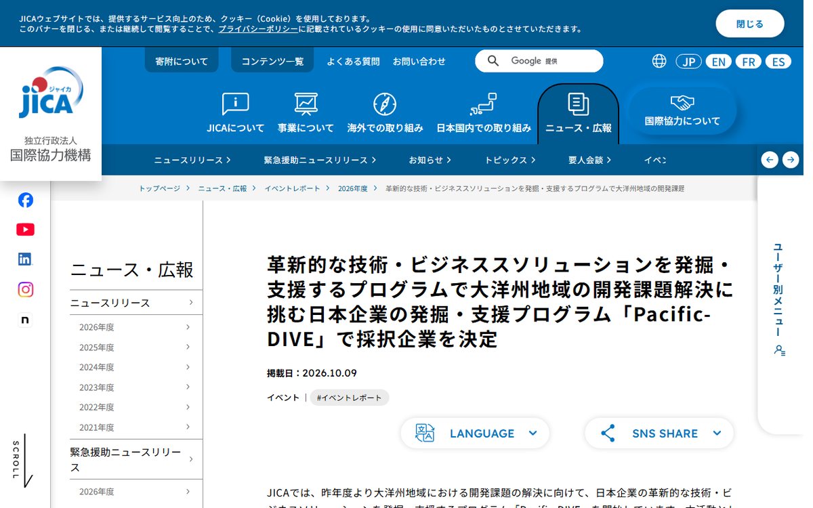Viewport: 813px width, 508px height.
Task: Go to 2026年度 breadcrumb
Action: (352, 188)
